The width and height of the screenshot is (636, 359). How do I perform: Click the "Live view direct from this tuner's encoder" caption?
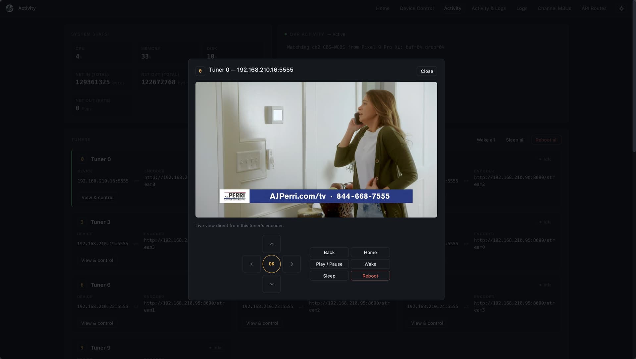pos(239,225)
